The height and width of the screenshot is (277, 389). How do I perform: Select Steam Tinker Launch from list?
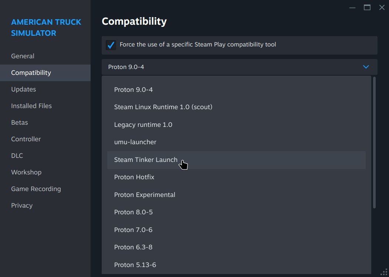pos(146,160)
